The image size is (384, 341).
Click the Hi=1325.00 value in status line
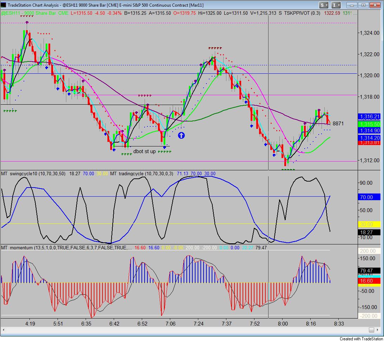point(210,13)
